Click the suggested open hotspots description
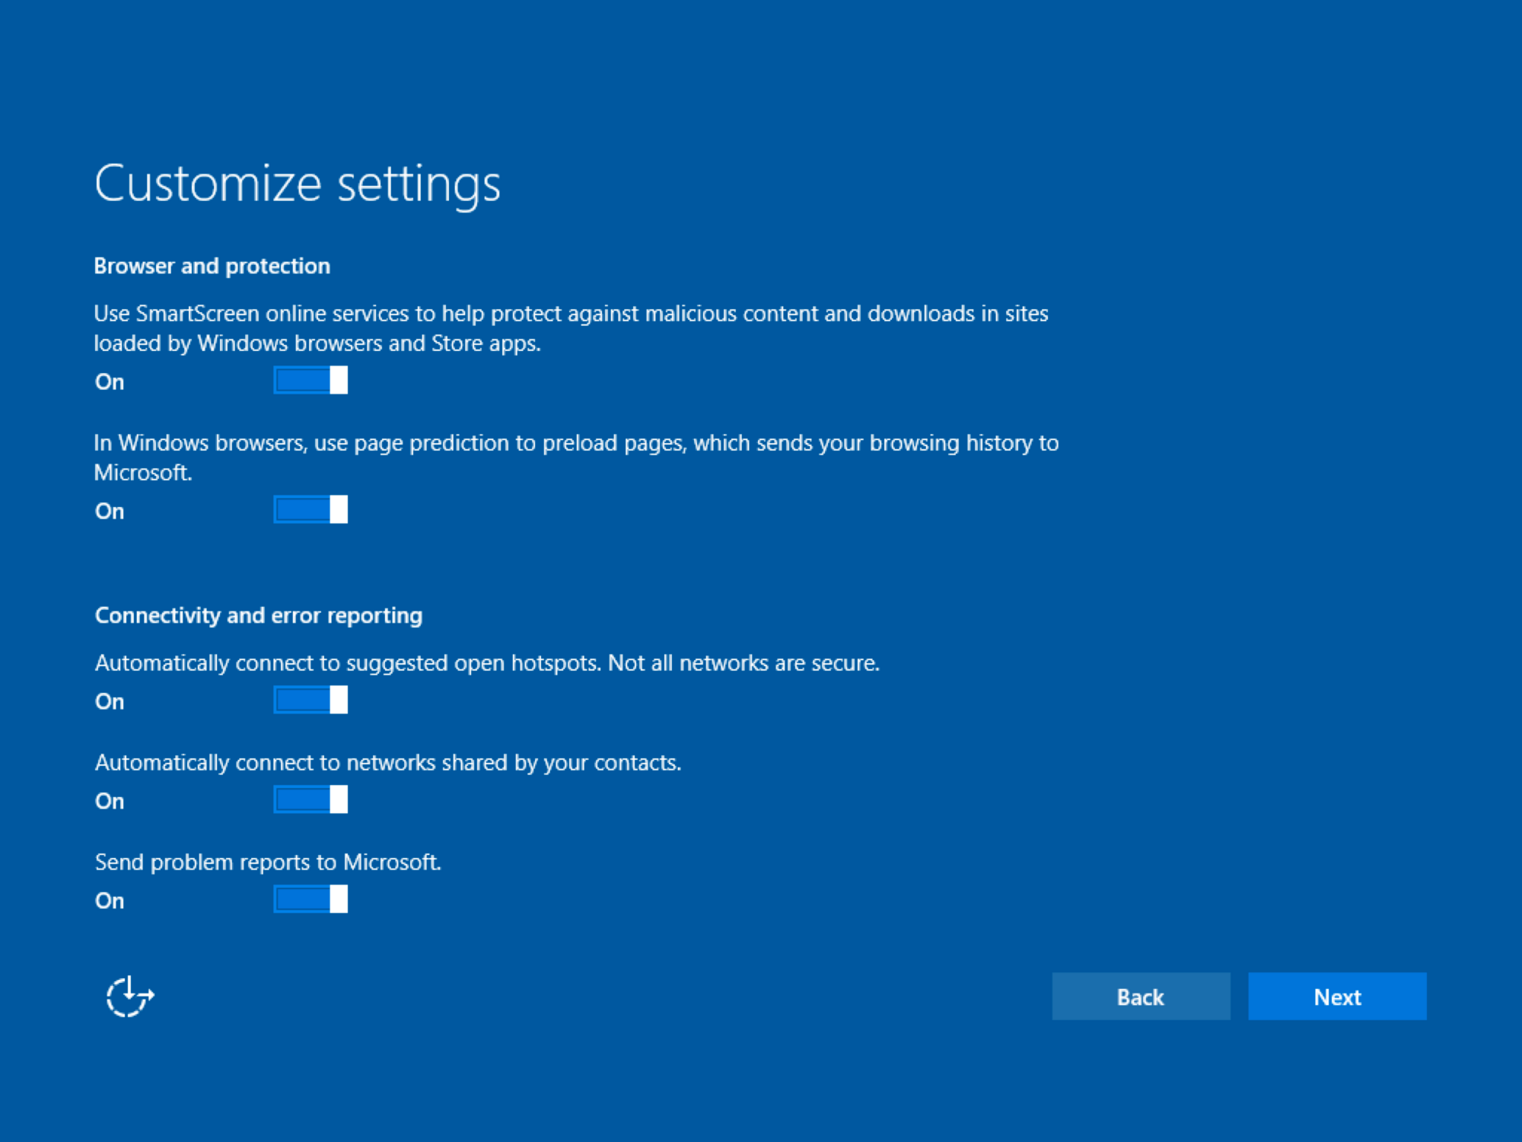The image size is (1522, 1142). [487, 663]
